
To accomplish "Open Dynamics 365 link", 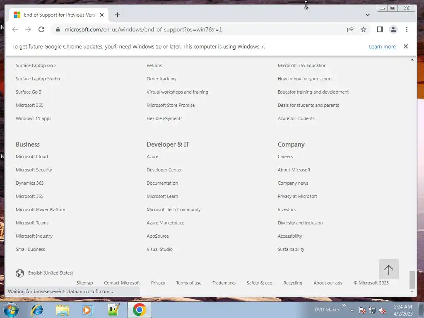I will click(29, 183).
